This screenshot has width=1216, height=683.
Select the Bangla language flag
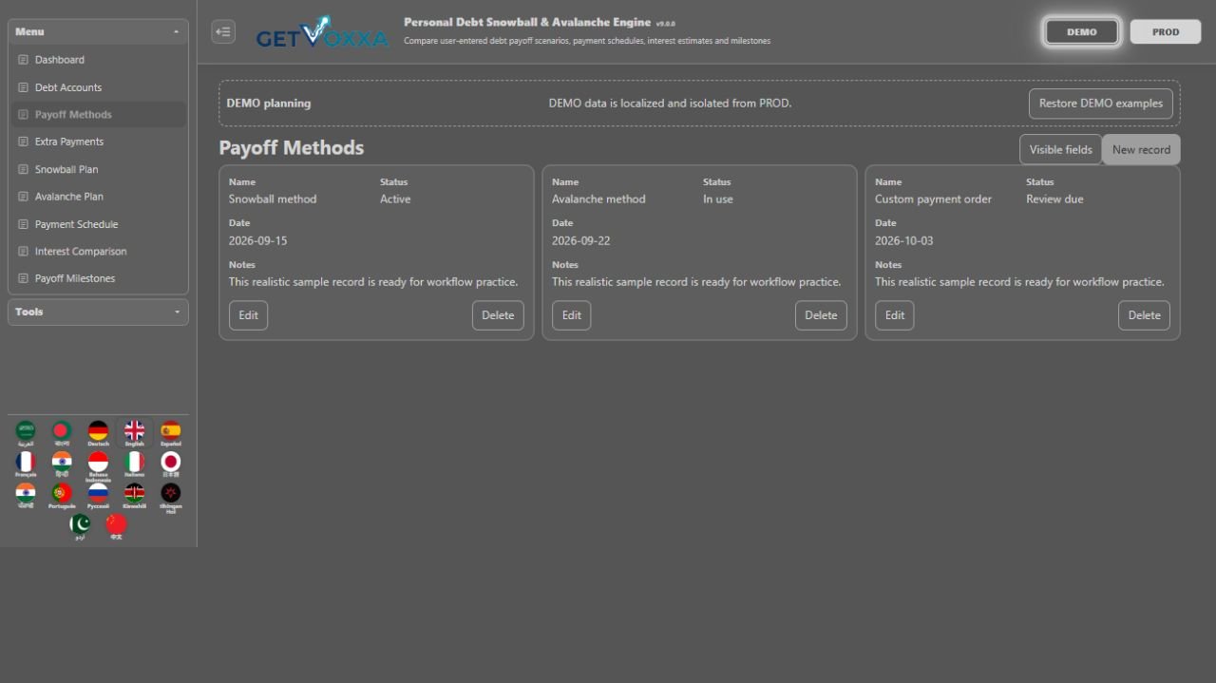(x=62, y=432)
